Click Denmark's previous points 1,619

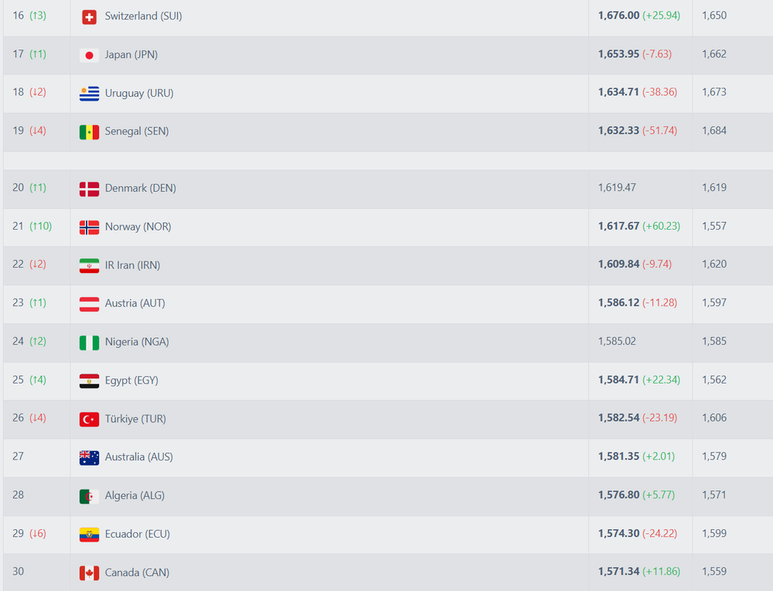713,187
